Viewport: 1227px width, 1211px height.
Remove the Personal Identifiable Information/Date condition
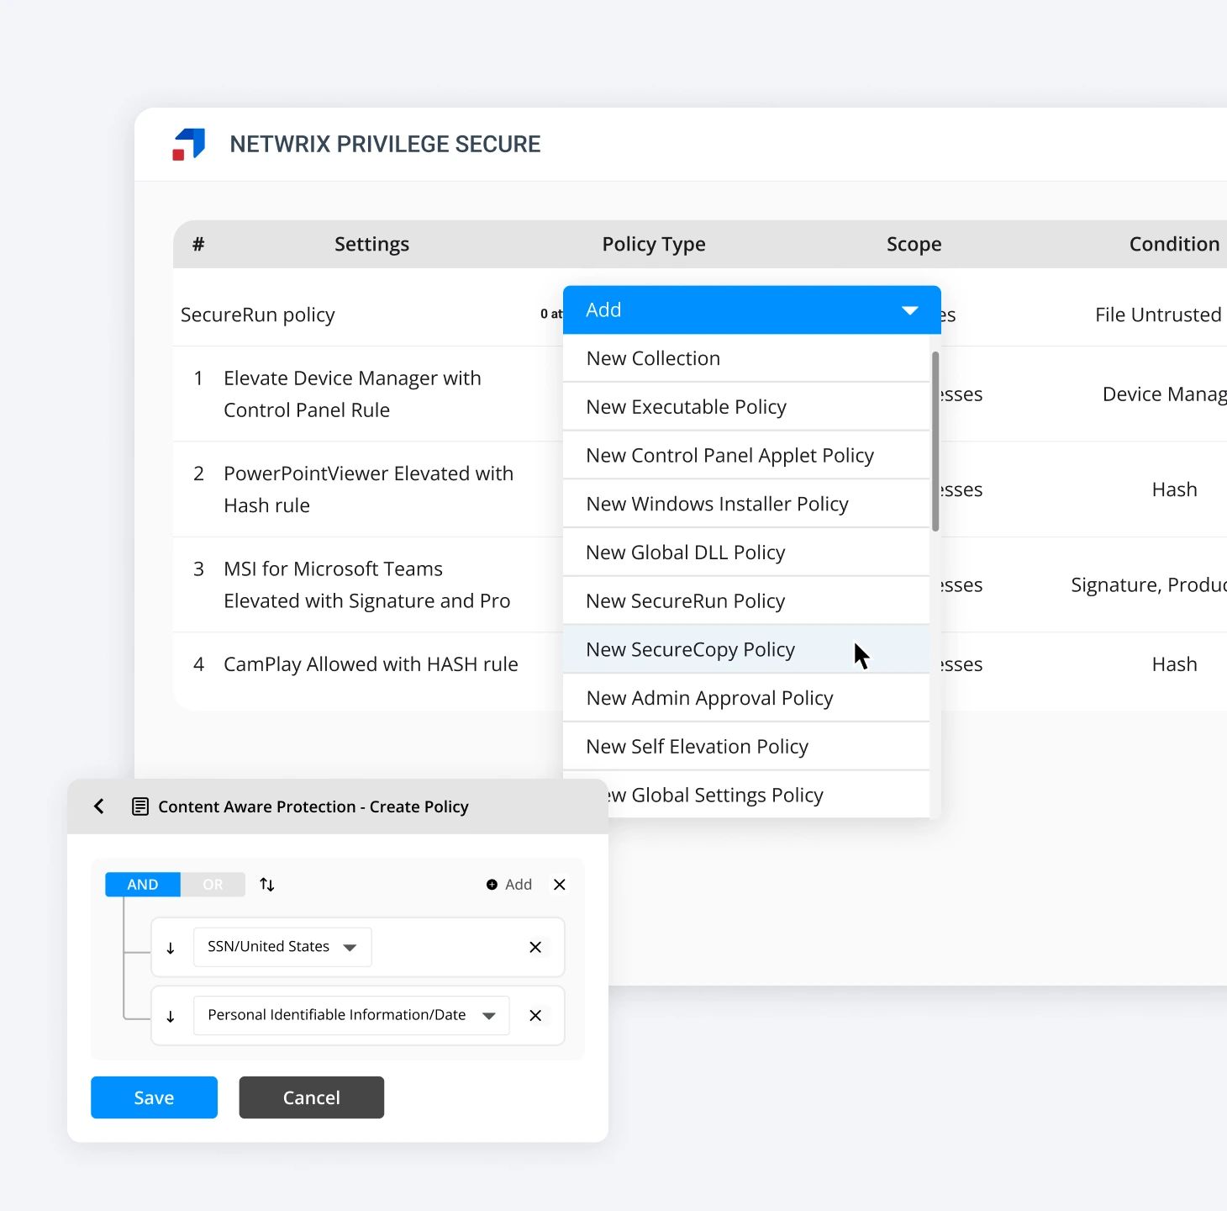tap(535, 1016)
